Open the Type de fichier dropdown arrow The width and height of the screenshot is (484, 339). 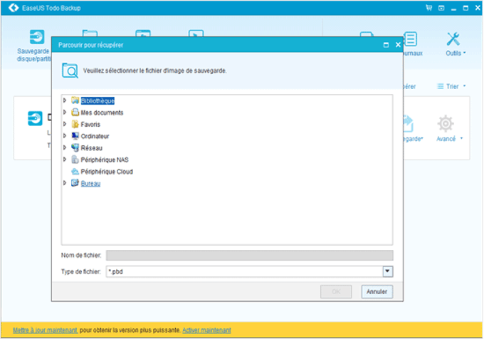coord(388,271)
